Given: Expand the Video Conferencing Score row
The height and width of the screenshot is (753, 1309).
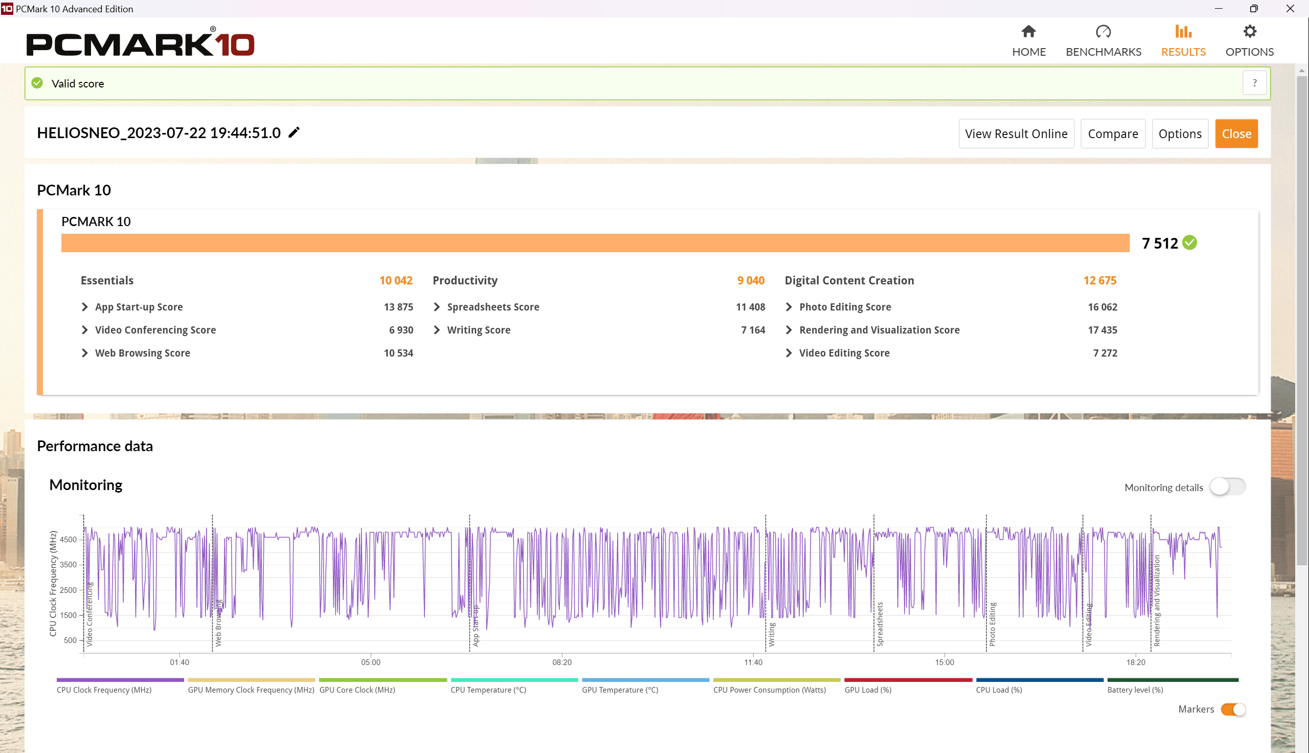Looking at the screenshot, I should pyautogui.click(x=85, y=330).
